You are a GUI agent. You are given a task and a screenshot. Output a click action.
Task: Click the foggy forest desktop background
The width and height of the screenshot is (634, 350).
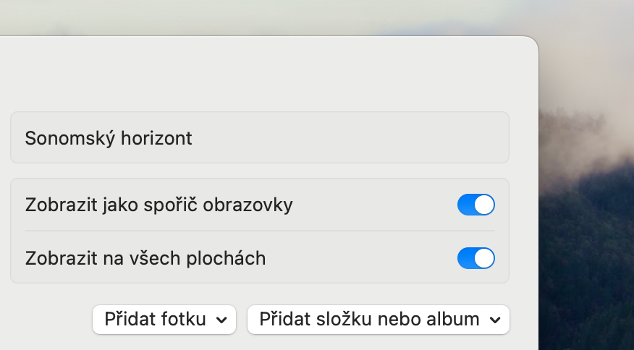586,275
